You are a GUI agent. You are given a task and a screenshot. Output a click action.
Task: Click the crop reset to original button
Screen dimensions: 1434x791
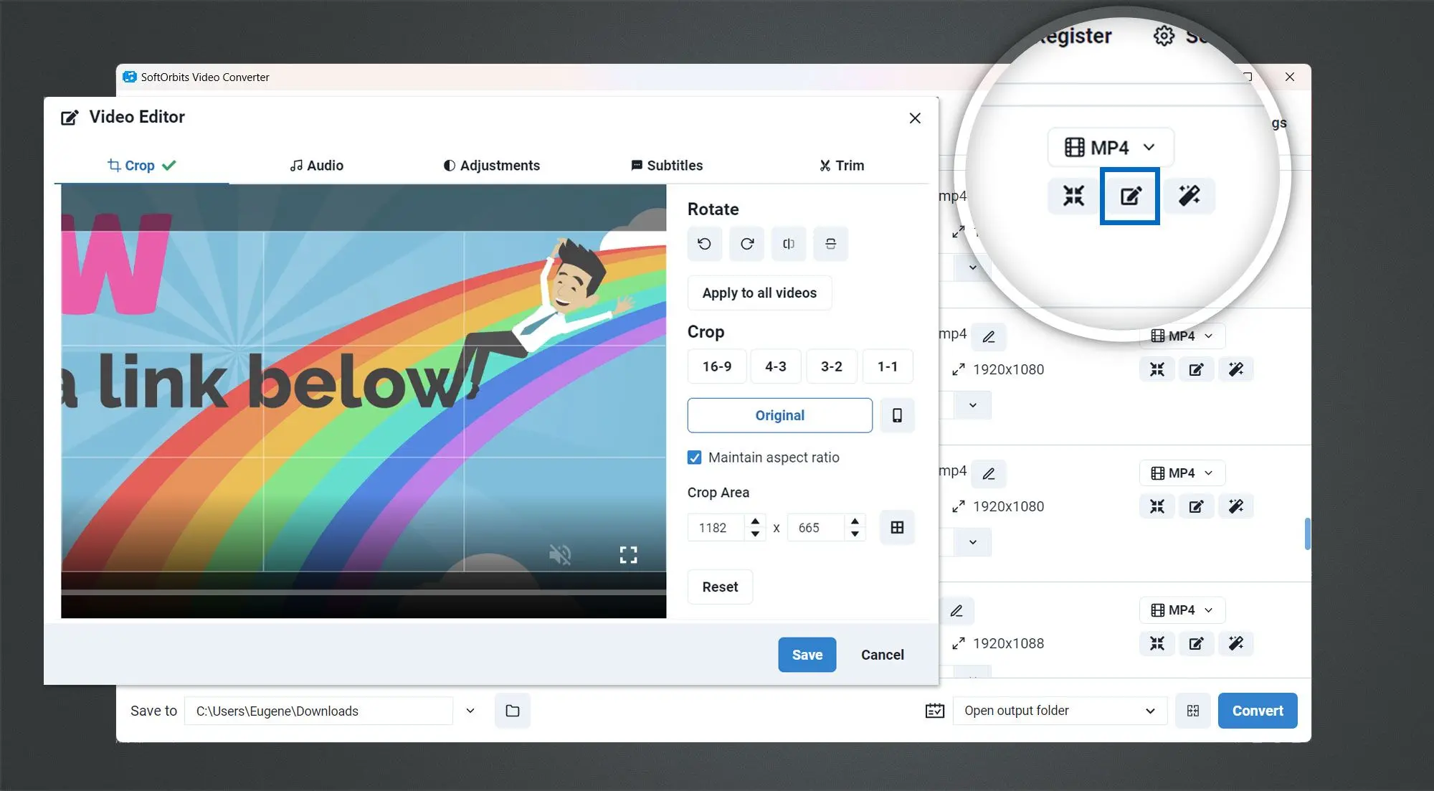tap(779, 415)
